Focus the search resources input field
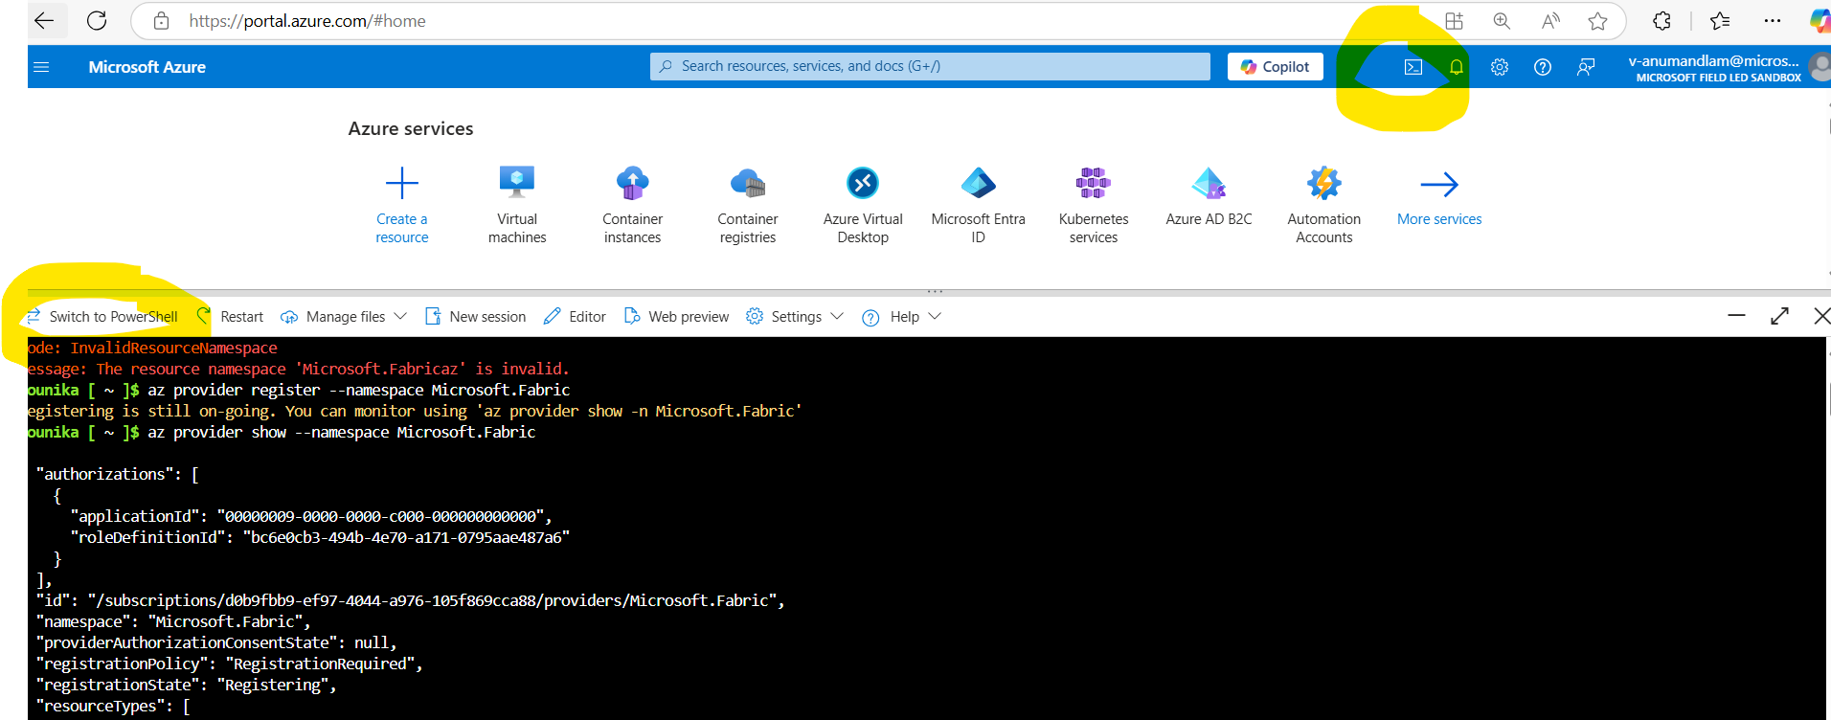1831x720 pixels. point(930,66)
